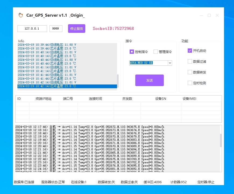Maximize the application window

pos(209,15)
